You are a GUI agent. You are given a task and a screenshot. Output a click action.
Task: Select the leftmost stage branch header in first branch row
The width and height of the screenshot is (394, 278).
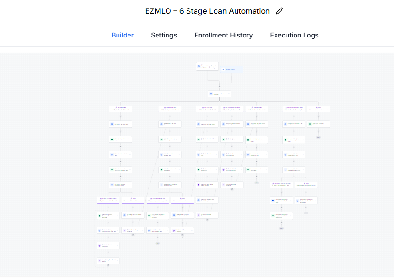click(x=120, y=109)
